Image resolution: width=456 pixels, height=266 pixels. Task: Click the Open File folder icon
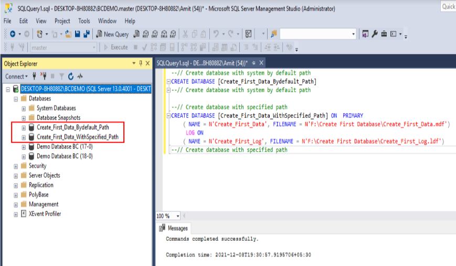pos(68,34)
